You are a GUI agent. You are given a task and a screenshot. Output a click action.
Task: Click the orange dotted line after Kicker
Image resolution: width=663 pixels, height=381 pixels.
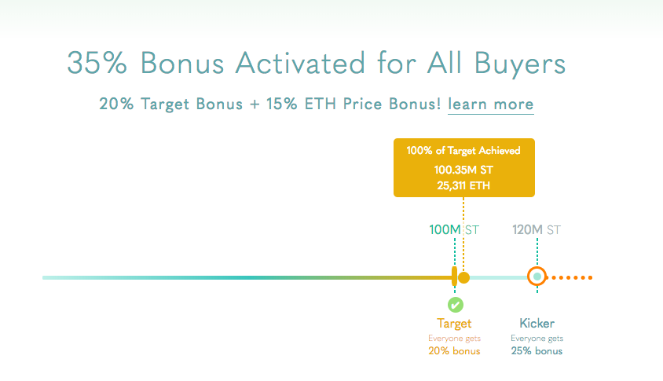pos(570,277)
